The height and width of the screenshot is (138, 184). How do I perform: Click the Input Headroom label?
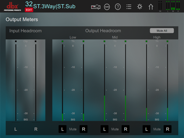tap(25, 31)
